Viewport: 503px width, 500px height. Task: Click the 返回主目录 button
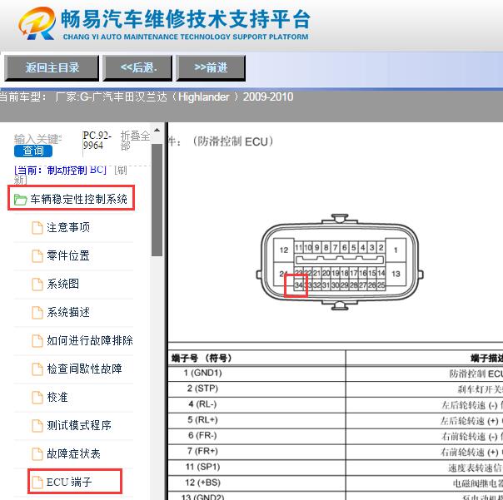(52, 67)
